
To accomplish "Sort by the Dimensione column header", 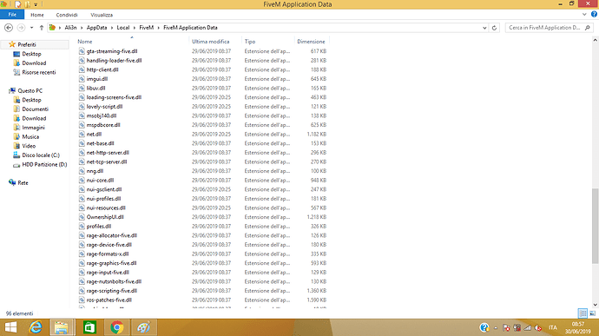I will (311, 42).
